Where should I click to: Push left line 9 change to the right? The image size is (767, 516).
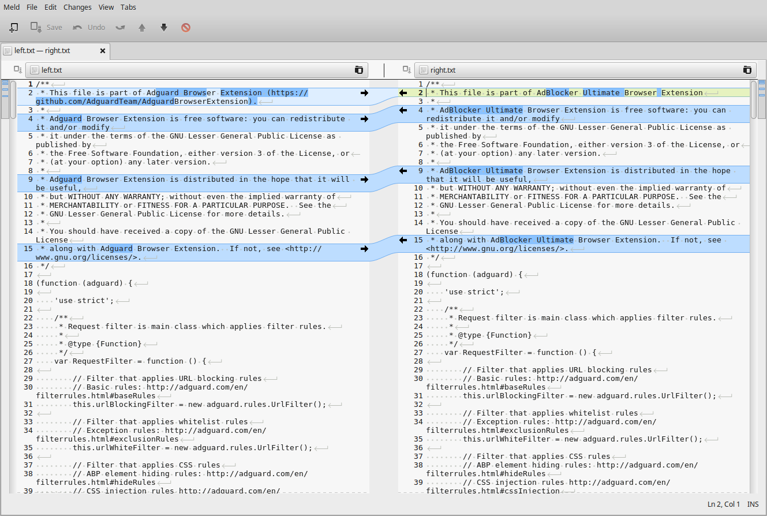coord(364,180)
